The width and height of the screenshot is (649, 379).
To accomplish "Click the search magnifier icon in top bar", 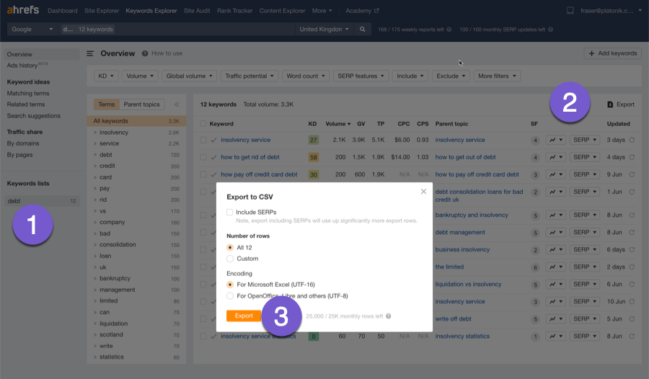I will [363, 30].
